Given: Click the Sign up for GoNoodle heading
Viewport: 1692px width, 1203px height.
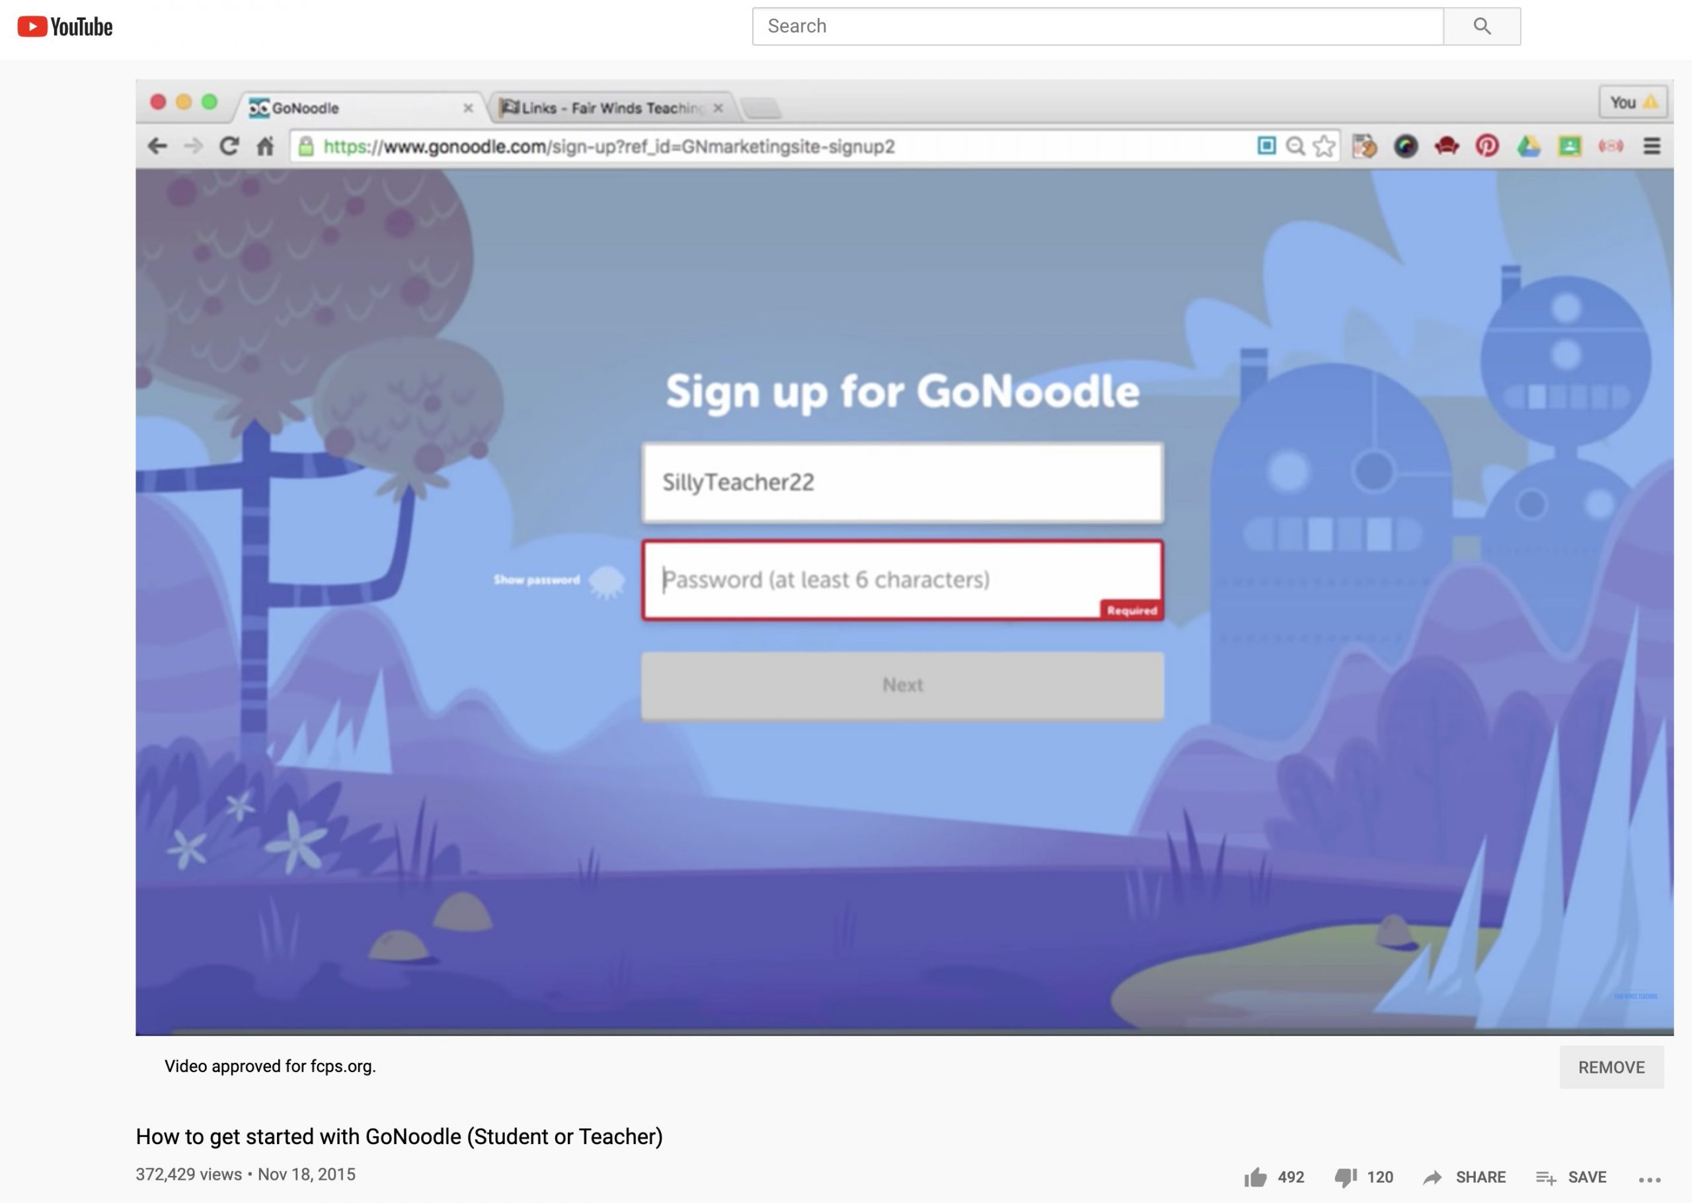Looking at the screenshot, I should coord(902,392).
